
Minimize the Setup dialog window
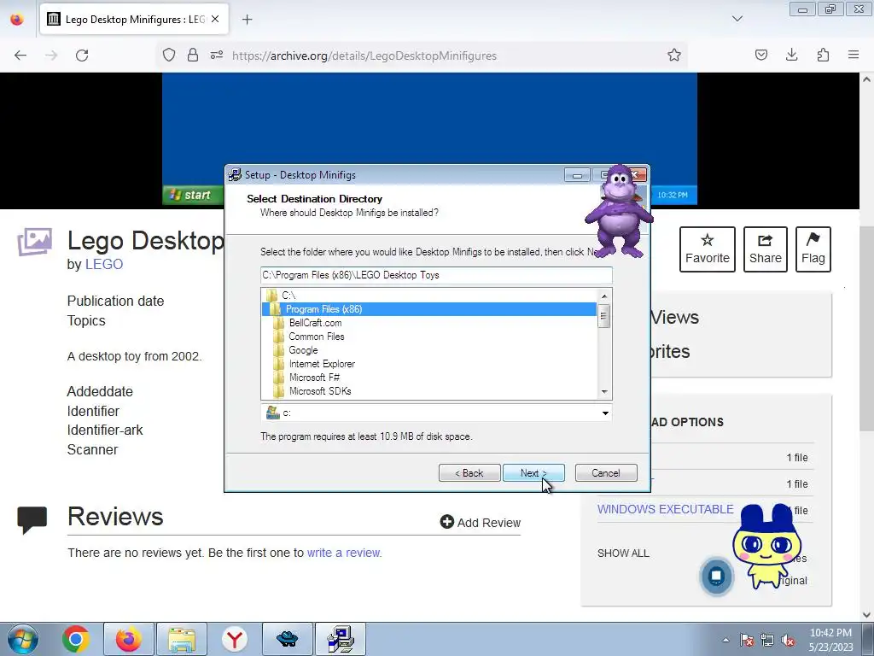pos(577,175)
